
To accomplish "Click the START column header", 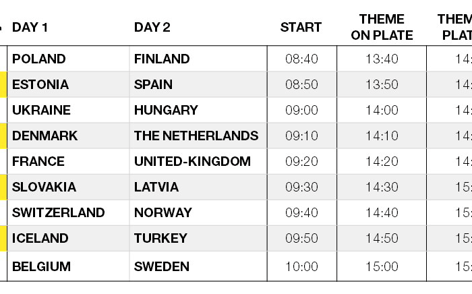I will coord(301,28).
